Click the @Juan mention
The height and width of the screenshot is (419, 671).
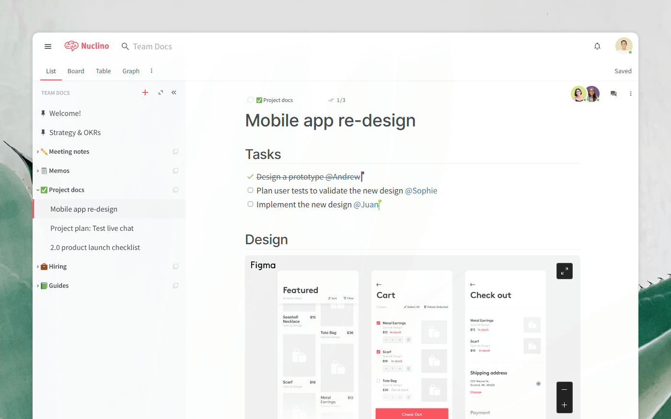[366, 204]
